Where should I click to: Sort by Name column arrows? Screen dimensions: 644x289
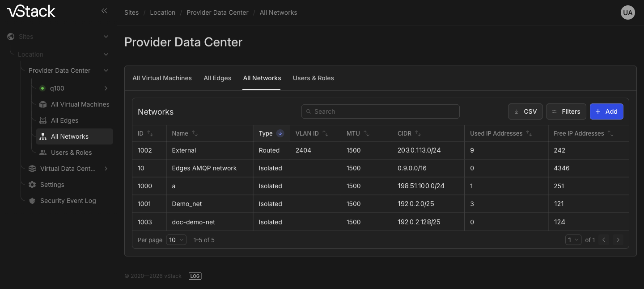(195, 133)
